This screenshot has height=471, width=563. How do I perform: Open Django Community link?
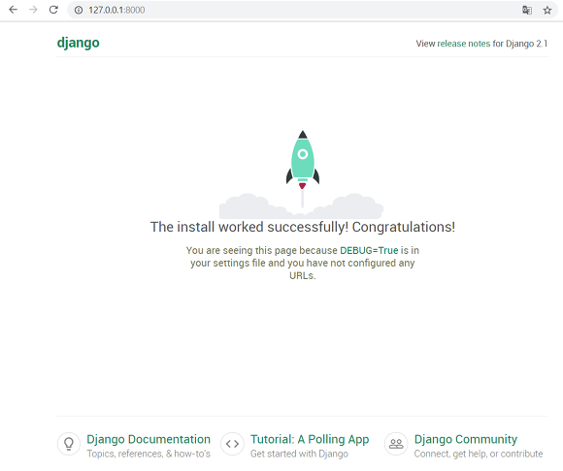(x=466, y=439)
